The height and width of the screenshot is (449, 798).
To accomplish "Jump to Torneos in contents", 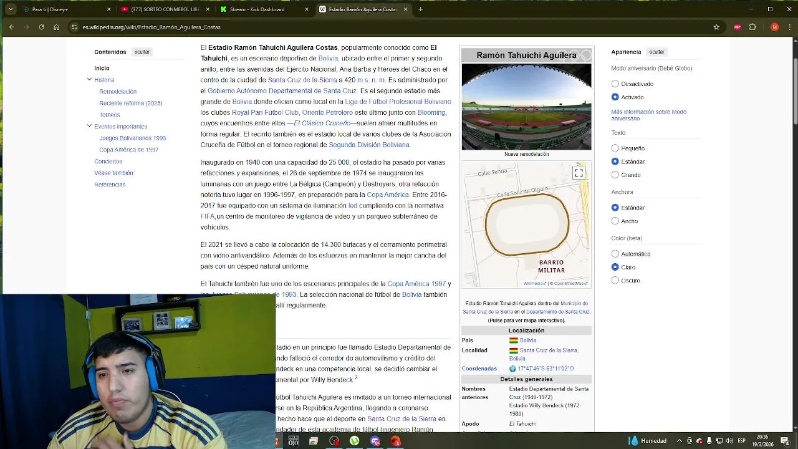I will coord(110,115).
